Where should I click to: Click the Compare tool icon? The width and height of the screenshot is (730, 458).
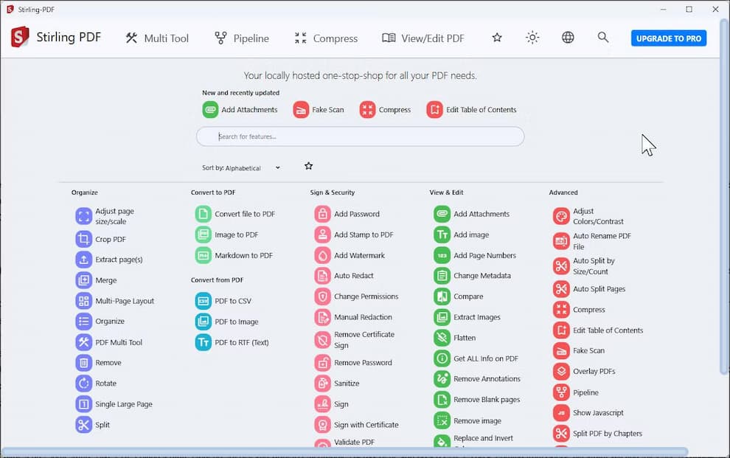point(442,296)
